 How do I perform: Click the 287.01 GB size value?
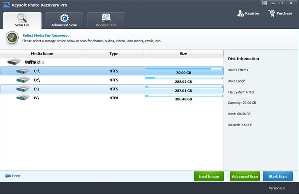(x=183, y=91)
